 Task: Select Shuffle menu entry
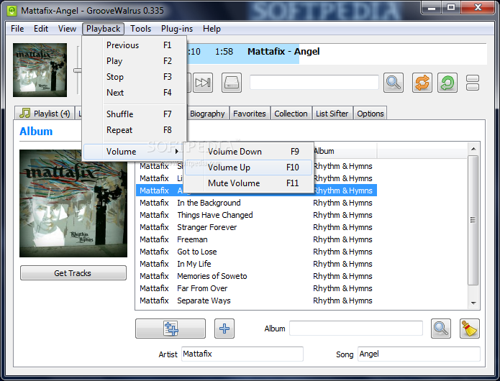[135, 114]
